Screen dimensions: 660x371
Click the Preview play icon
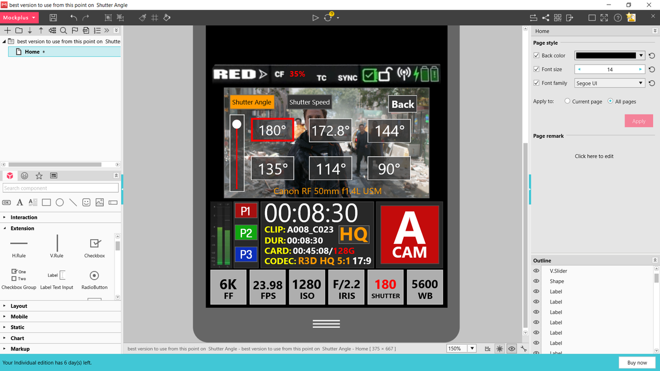pyautogui.click(x=316, y=18)
